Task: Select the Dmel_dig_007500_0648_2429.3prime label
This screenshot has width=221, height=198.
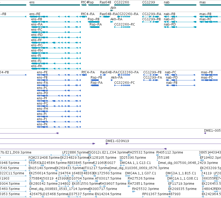Action: [188, 163]
